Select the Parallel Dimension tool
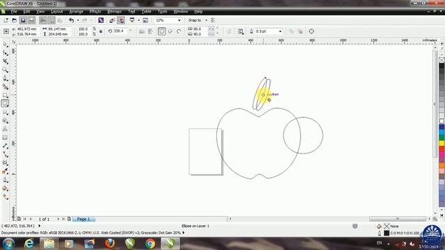 click(x=5, y=146)
